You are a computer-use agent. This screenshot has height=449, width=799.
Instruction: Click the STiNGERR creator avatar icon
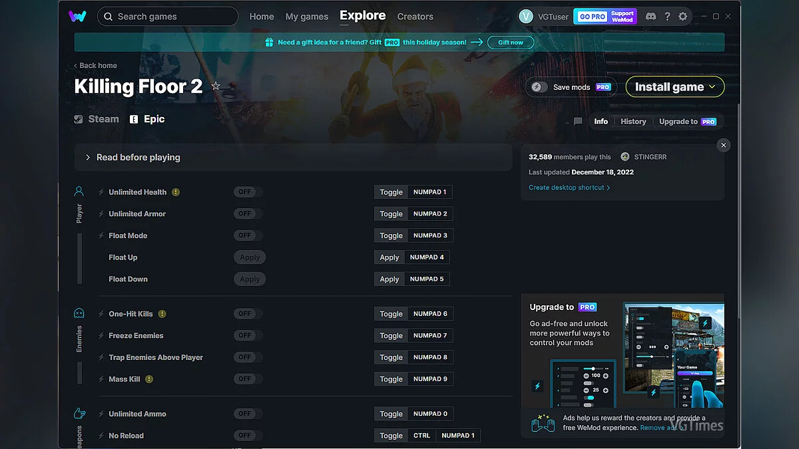click(x=625, y=157)
